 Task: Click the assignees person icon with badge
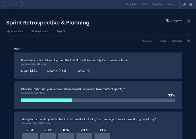point(168,20)
